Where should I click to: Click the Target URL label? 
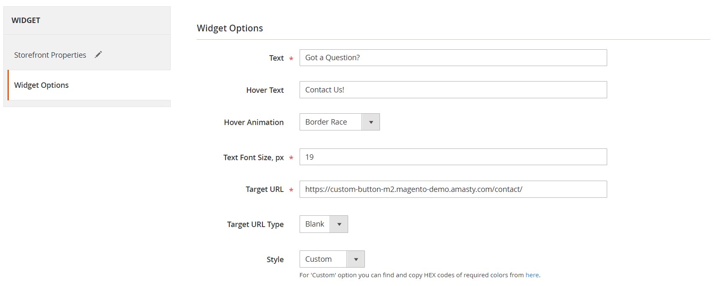tap(264, 189)
